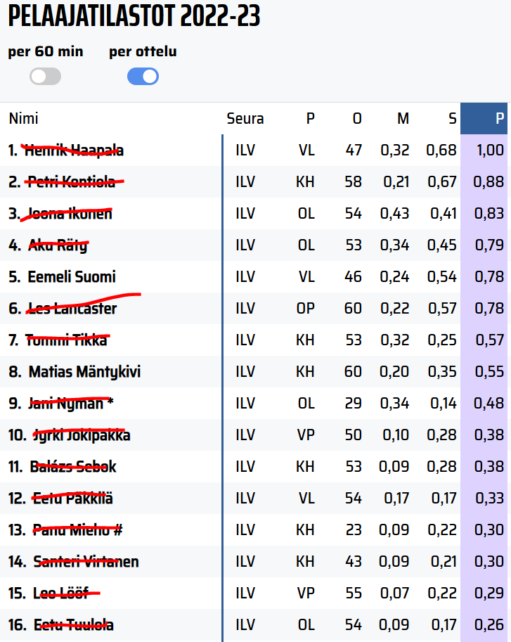Click the highlighted P points column header

[499, 119]
